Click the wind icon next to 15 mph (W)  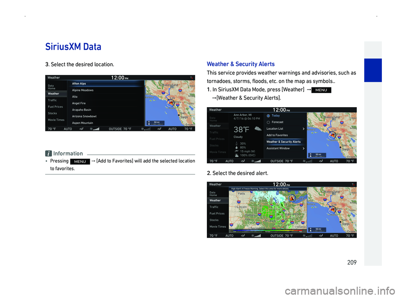(237, 152)
